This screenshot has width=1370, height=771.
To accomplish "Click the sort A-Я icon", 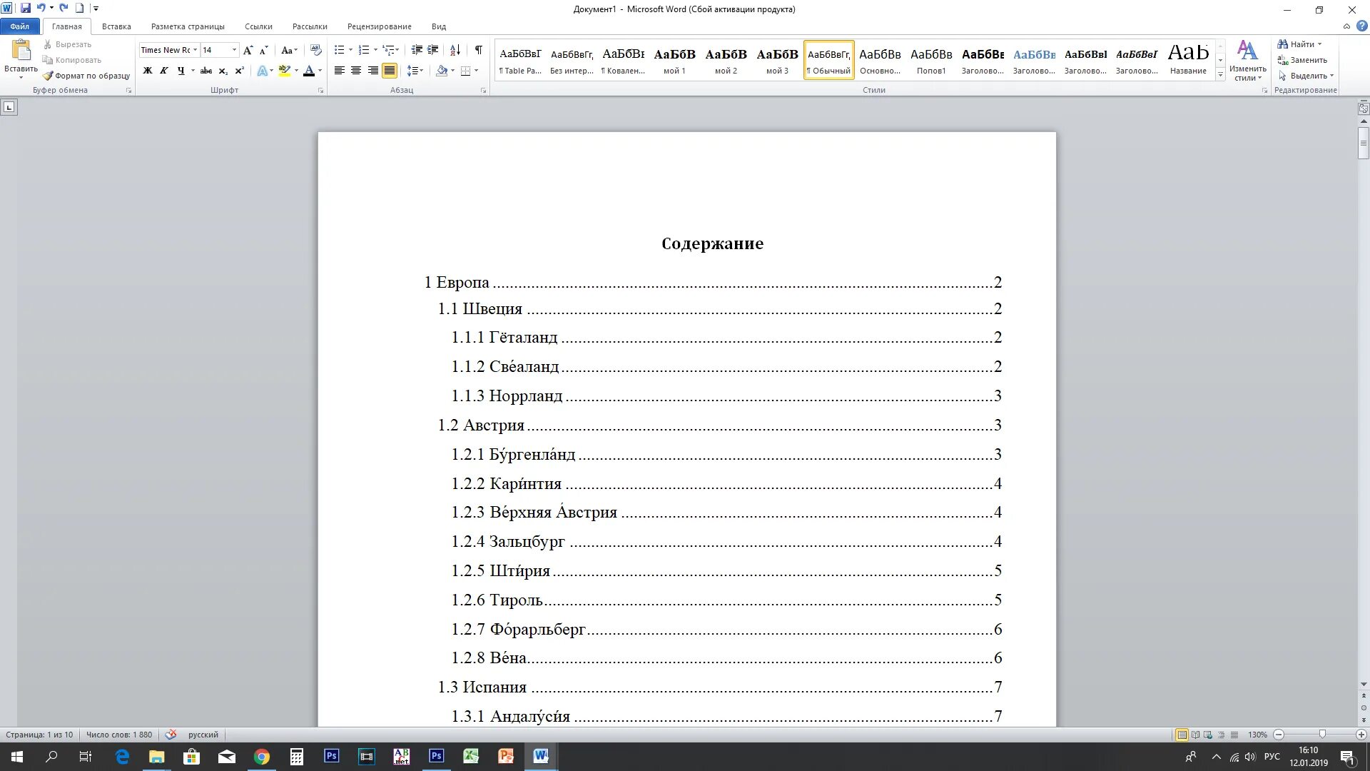I will coord(455,50).
